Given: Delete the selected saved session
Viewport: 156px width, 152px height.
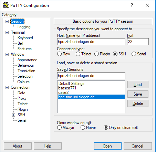Looking at the screenshot, I should 138,104.
